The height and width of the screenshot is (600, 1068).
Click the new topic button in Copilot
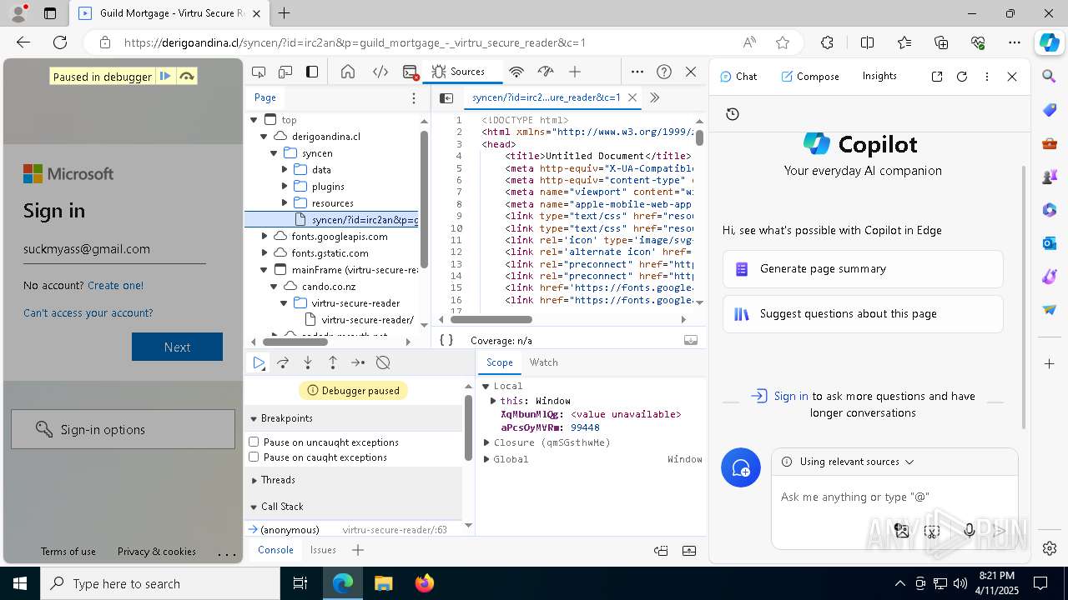(741, 468)
